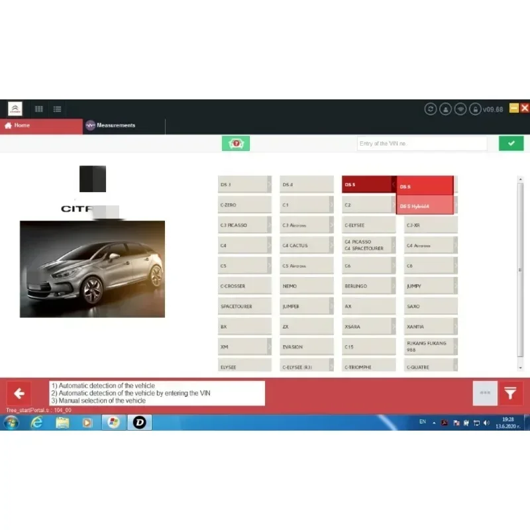
Task: Click the scrollbar down arrow
Action: point(520,368)
